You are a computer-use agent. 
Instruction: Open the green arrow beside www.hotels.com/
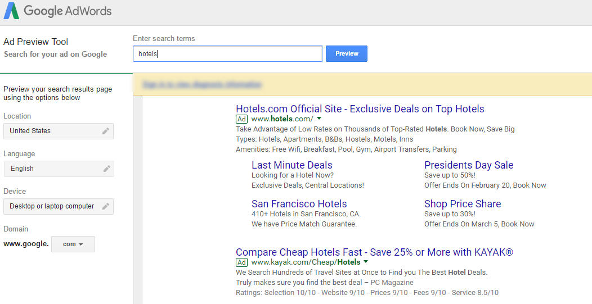tap(320, 119)
